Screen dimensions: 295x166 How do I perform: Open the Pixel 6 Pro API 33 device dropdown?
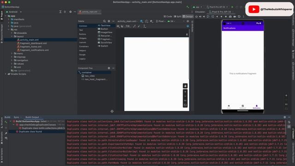217,7
